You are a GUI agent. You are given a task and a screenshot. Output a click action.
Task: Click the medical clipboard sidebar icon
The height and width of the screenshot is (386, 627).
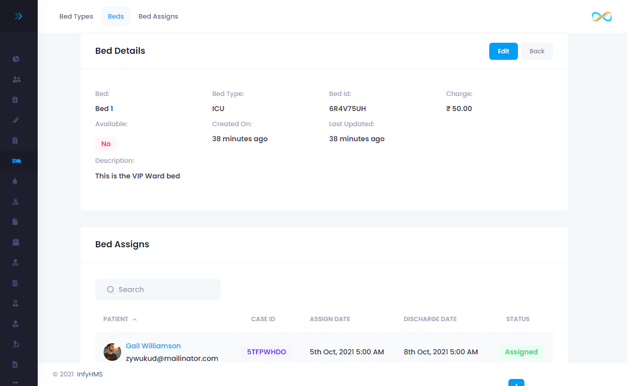click(16, 100)
